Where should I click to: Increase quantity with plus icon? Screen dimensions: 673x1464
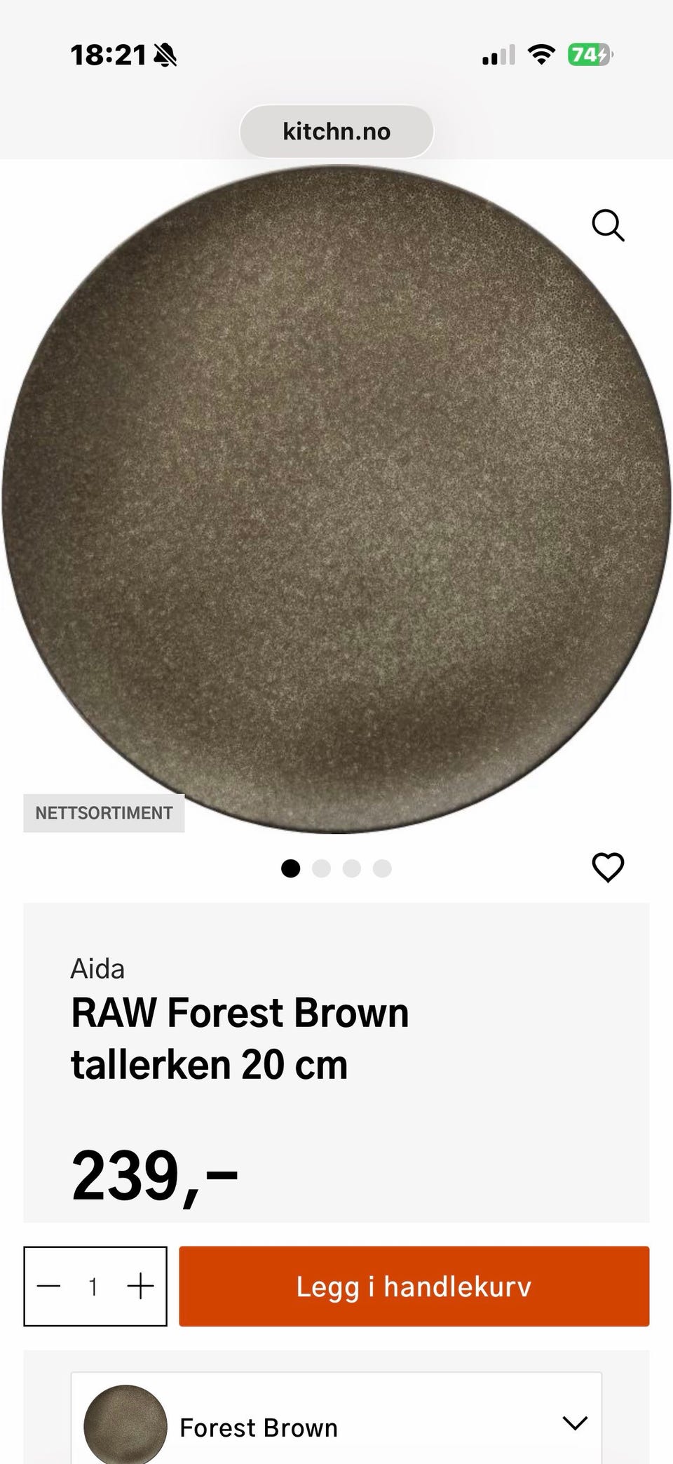tap(140, 1287)
